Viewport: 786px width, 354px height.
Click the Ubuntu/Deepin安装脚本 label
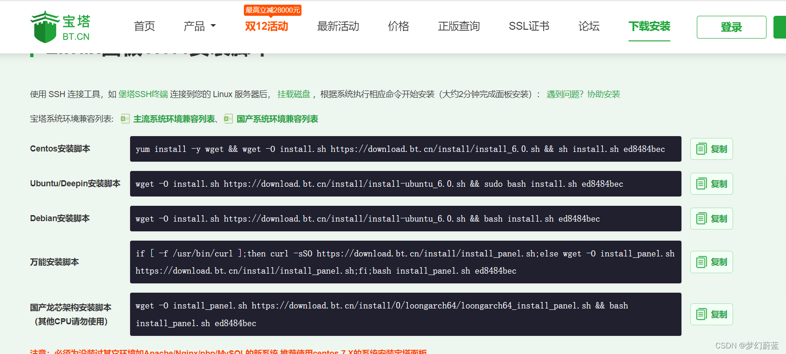75,184
